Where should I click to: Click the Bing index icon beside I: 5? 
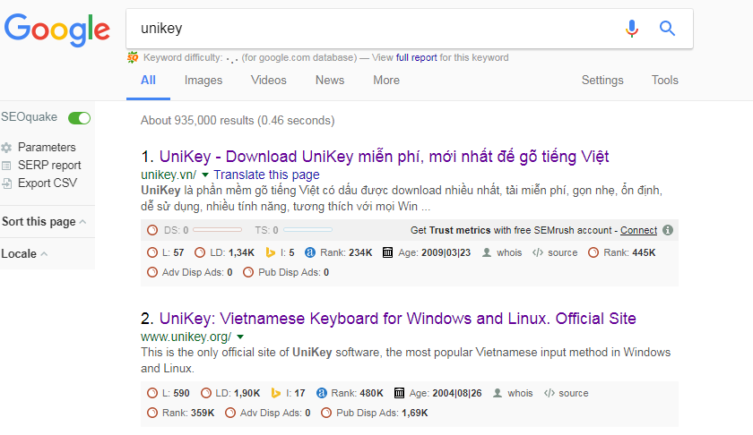pyautogui.click(x=271, y=252)
